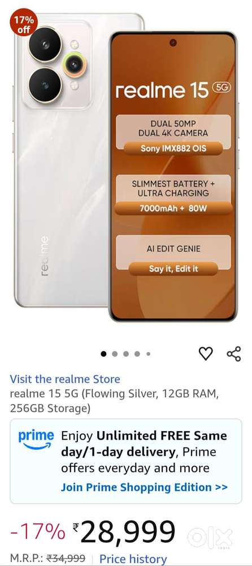
Task: Open the Price history link
Action: pos(133,559)
